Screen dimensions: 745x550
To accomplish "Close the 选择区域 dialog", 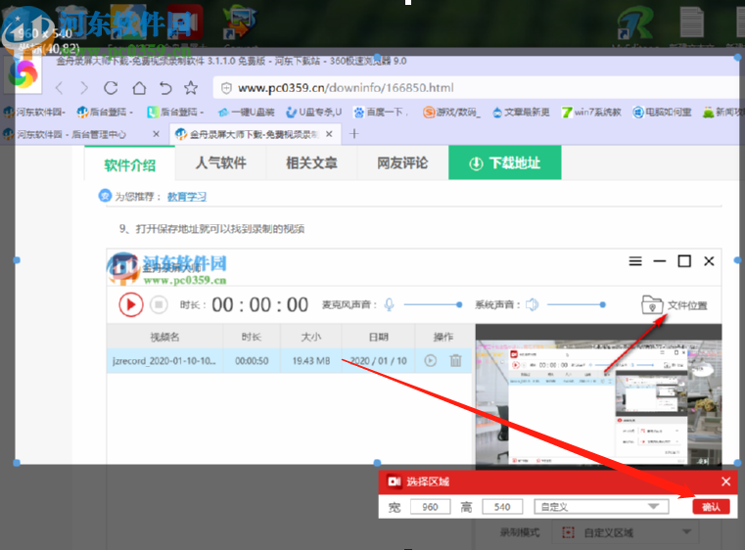I will 726,481.
